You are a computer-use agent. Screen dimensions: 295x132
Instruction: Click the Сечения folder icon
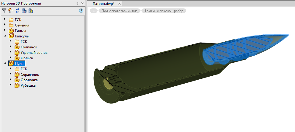pos(11,25)
